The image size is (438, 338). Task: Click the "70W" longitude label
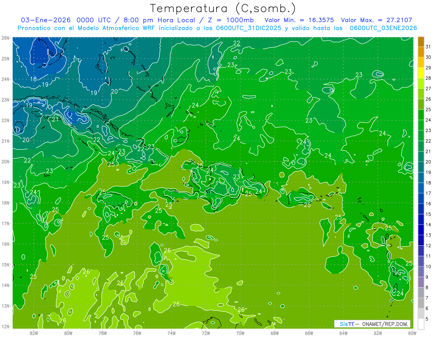point(240,333)
